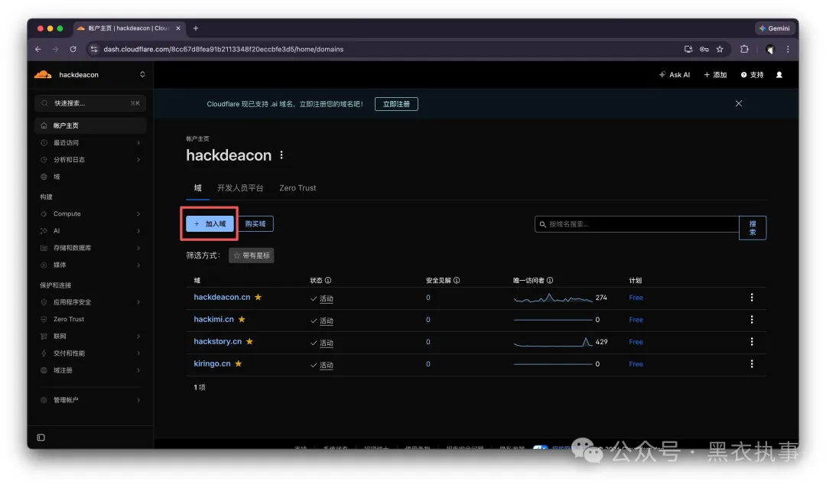
Task: Open the 支持 support menu
Action: pyautogui.click(x=753, y=75)
